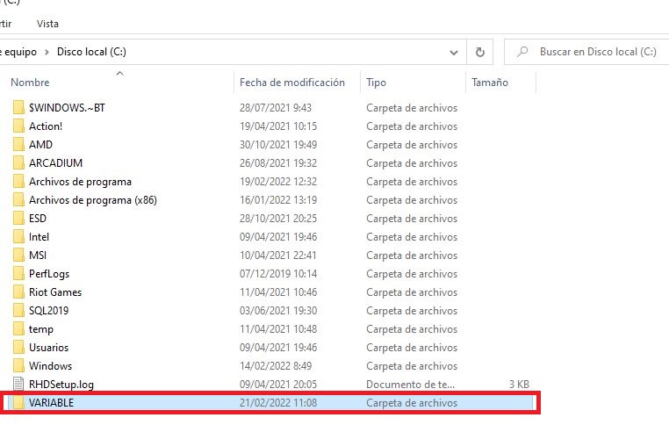The image size is (669, 432).
Task: Click date 30/10/2021 19:49
Action: click(x=277, y=144)
